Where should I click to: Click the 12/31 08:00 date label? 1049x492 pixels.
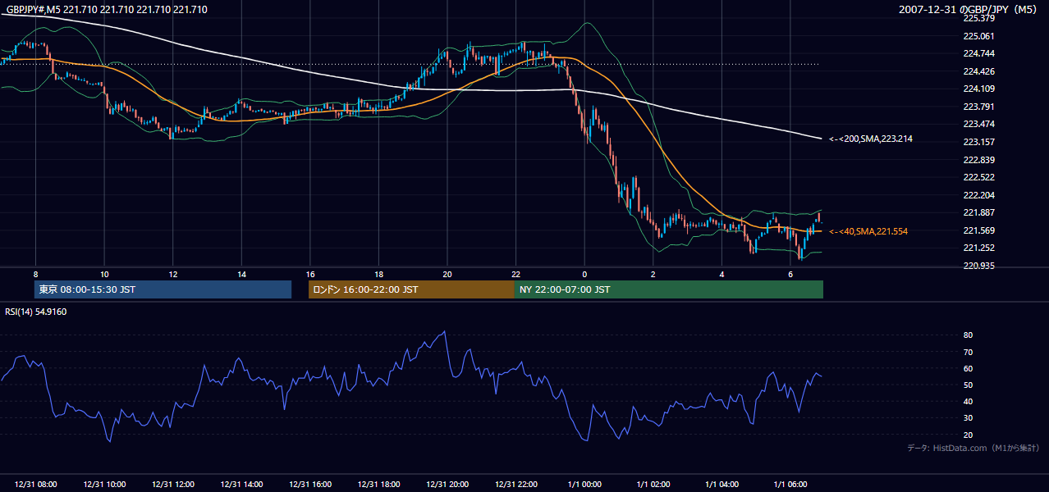click(x=35, y=485)
